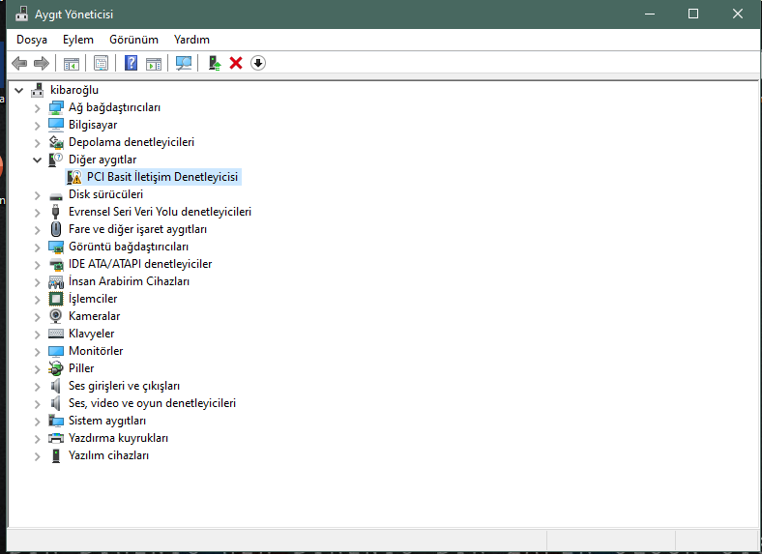Click the USB icon of Evrensel Seri Veri Yolu
The height and width of the screenshot is (554, 762).
point(55,212)
